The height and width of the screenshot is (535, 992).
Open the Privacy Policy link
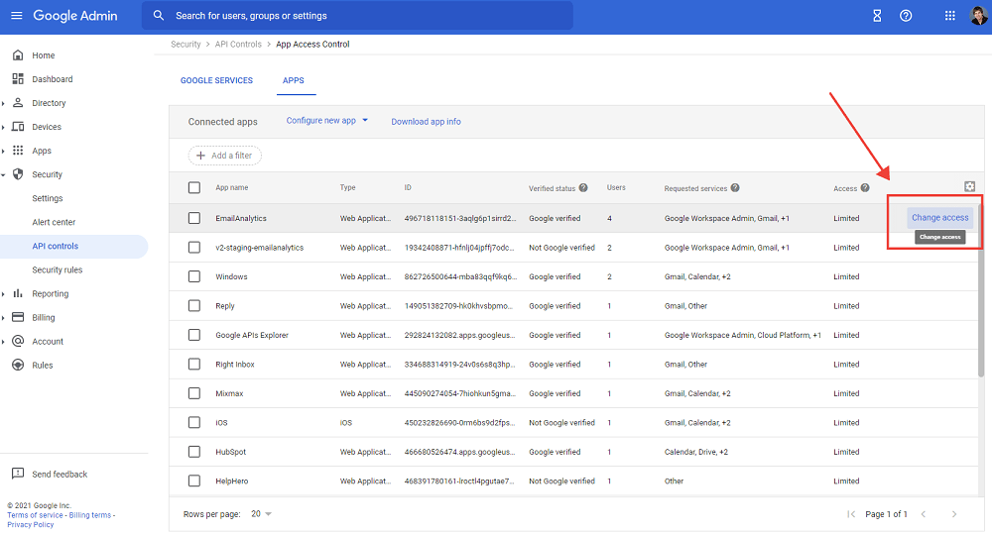[x=31, y=525]
